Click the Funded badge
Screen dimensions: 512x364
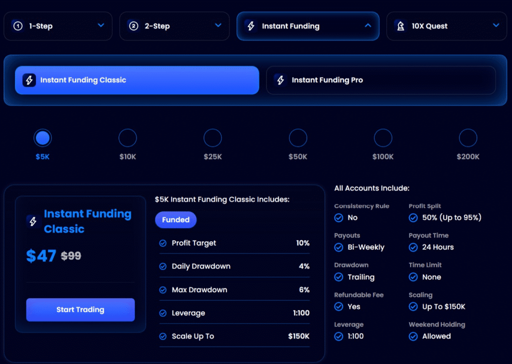pos(175,220)
